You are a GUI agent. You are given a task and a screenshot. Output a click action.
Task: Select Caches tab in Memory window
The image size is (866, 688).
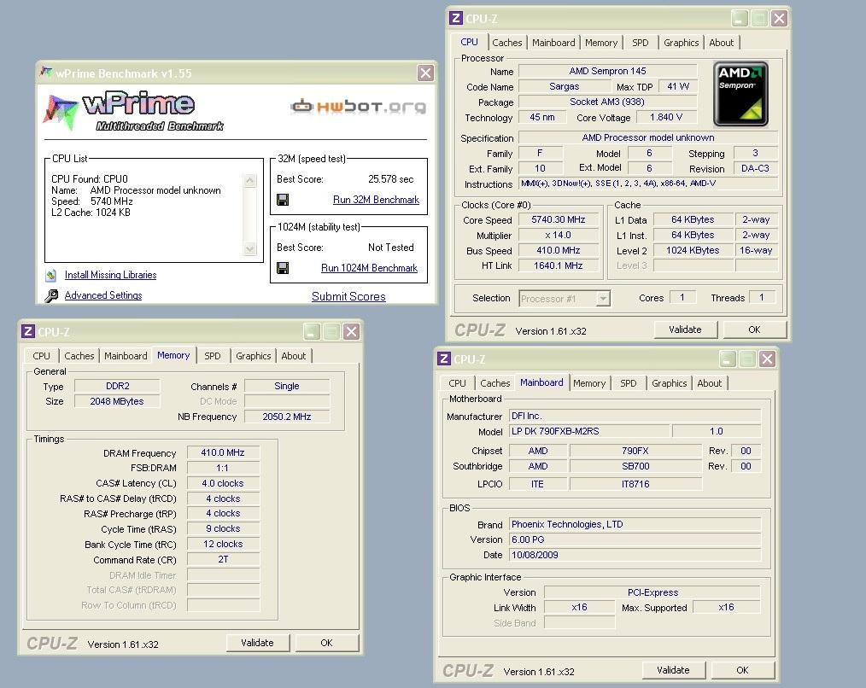click(x=79, y=356)
